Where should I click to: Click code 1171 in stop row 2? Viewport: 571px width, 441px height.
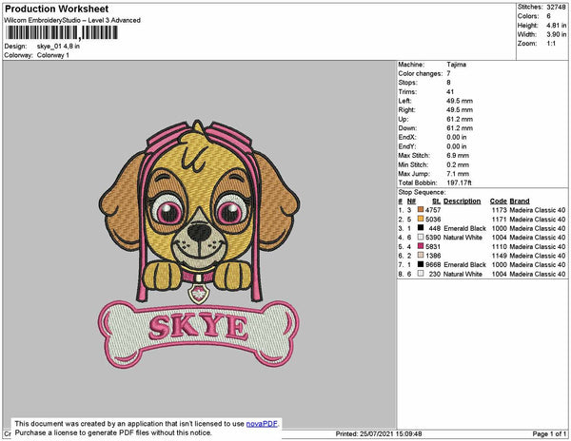500,220
